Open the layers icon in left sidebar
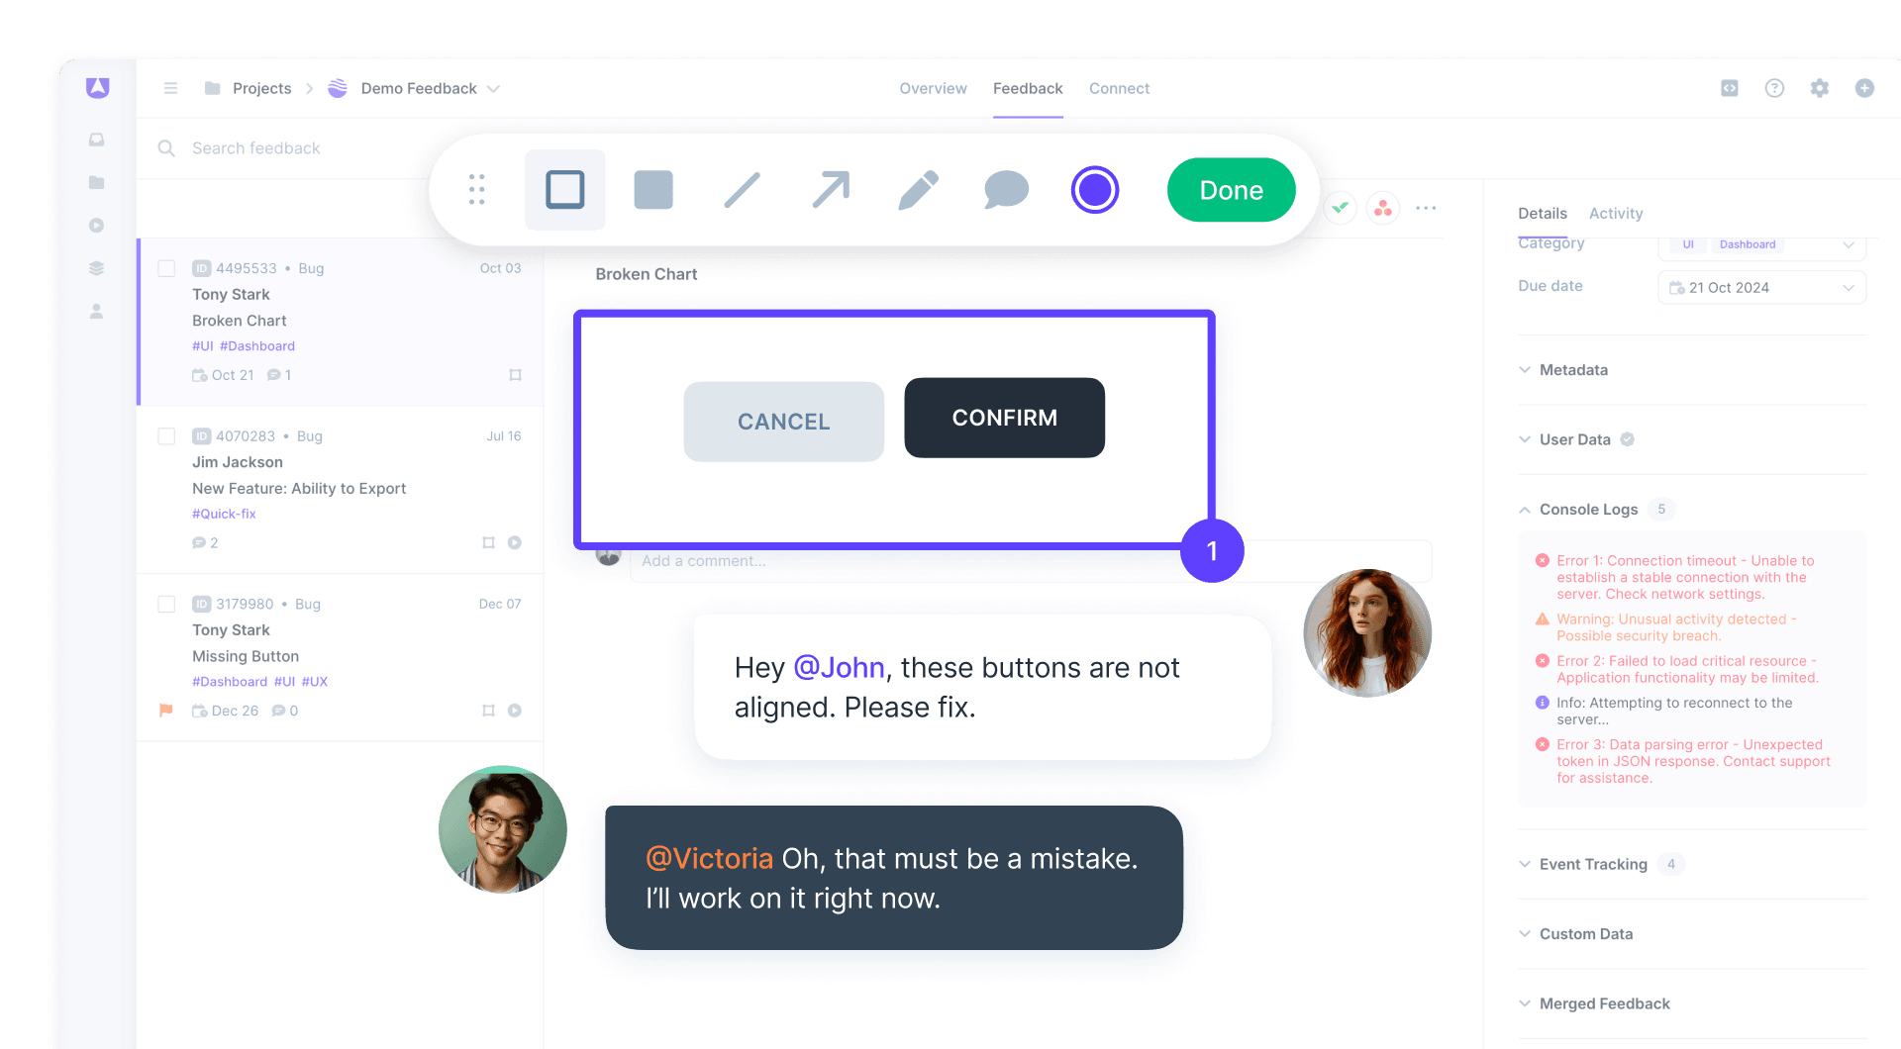This screenshot has width=1901, height=1049. (x=96, y=267)
